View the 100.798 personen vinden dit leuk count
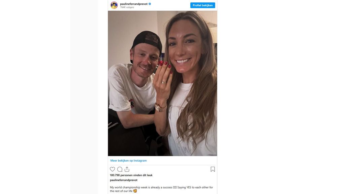345x194 pixels. 131,175
